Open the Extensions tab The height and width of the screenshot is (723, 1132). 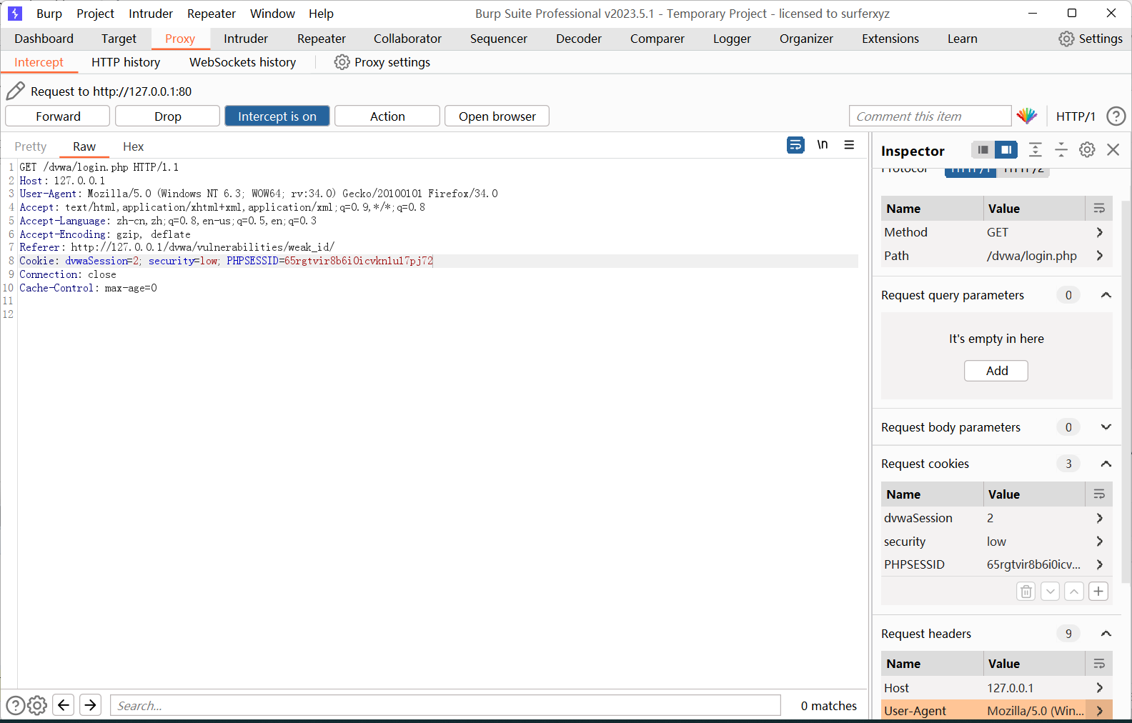(890, 39)
